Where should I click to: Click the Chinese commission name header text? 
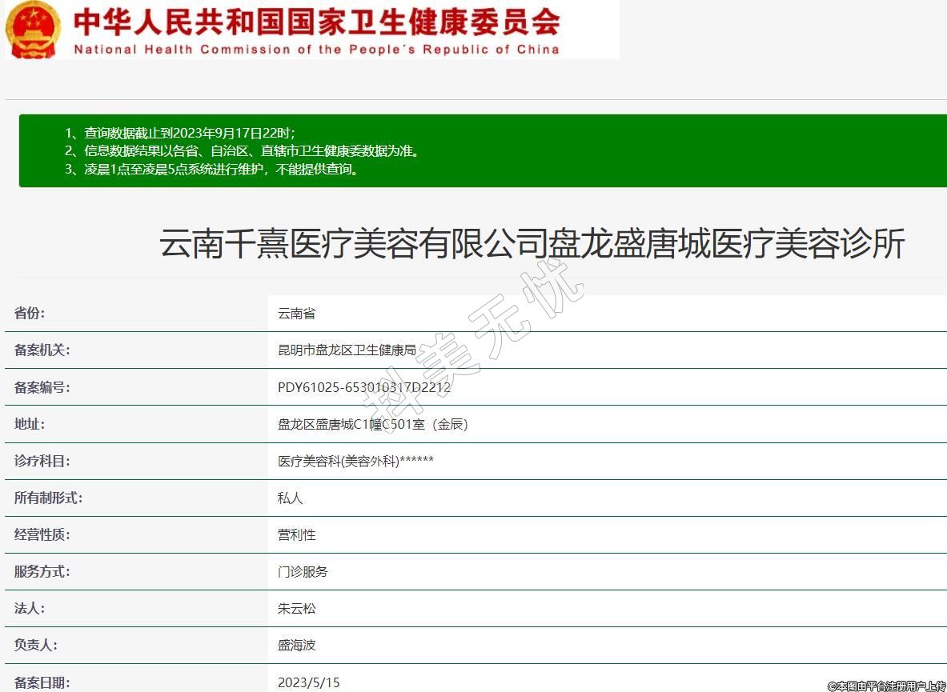316,22
